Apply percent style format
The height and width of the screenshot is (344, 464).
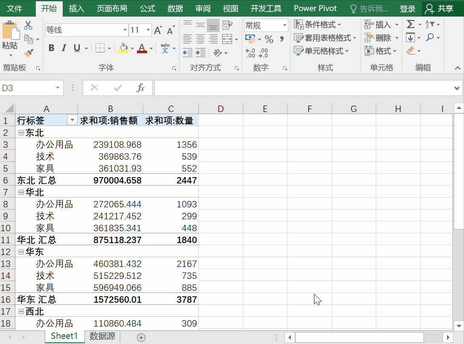click(269, 39)
